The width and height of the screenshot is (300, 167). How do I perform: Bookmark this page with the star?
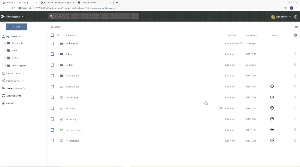point(285,8)
